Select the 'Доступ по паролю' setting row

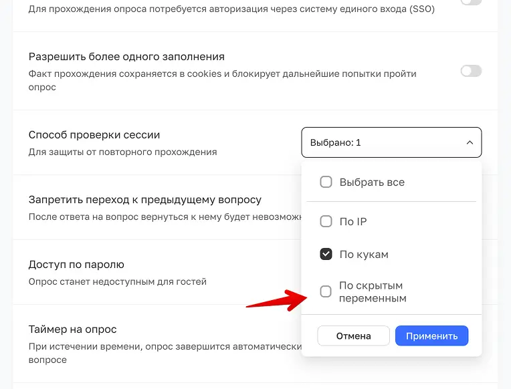(x=76, y=265)
